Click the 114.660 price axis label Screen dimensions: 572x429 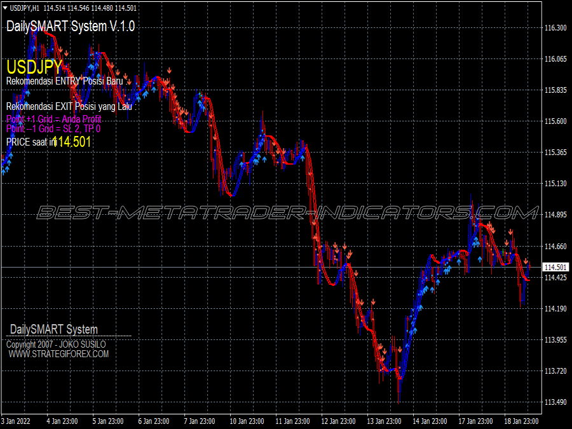pyautogui.click(x=555, y=247)
